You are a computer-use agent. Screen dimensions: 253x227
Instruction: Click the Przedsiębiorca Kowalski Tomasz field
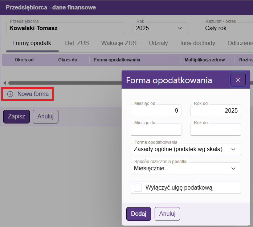coord(65,28)
